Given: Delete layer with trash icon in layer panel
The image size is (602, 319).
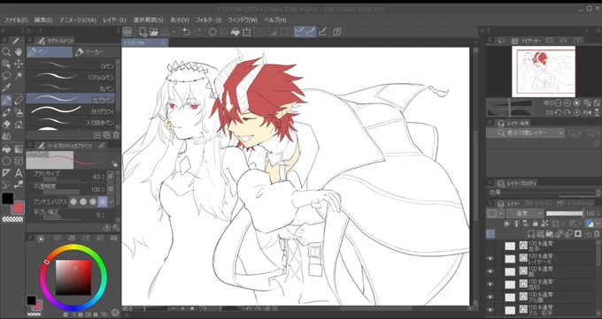Looking at the screenshot, I should [597, 233].
